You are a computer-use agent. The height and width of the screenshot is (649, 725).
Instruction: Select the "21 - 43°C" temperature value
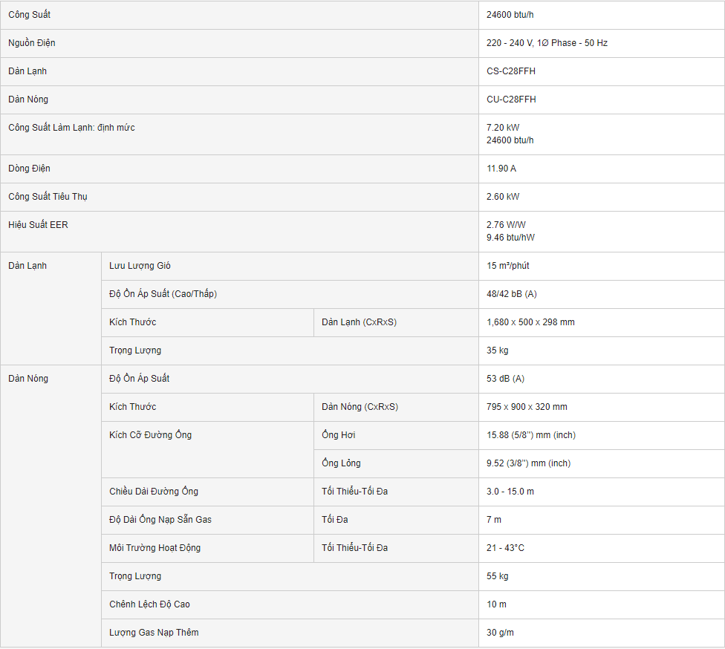tap(506, 548)
